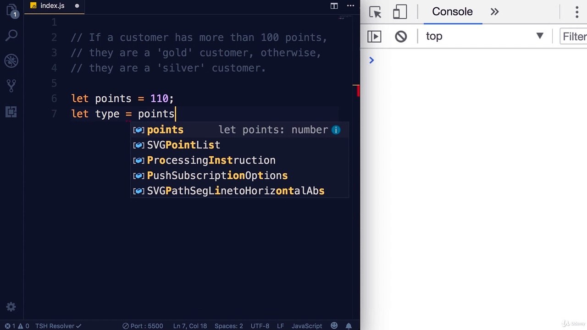Open the 'top' JavaScript context dropdown

point(484,36)
